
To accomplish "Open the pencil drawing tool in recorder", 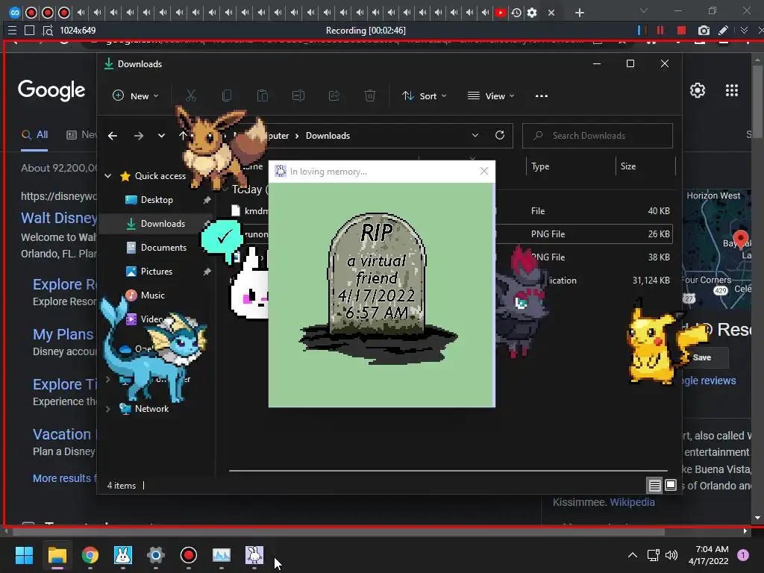I will point(724,30).
